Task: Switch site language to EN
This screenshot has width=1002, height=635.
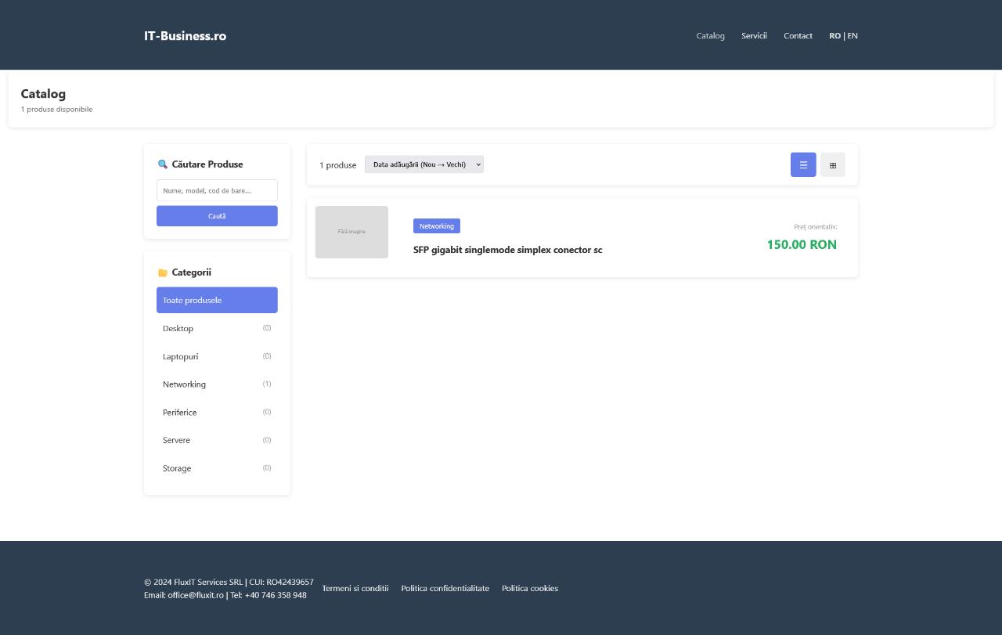Action: click(x=852, y=36)
